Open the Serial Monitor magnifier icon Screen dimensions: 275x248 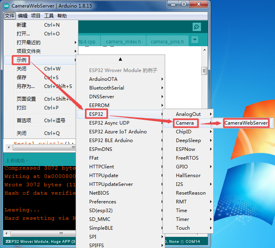(197, 27)
